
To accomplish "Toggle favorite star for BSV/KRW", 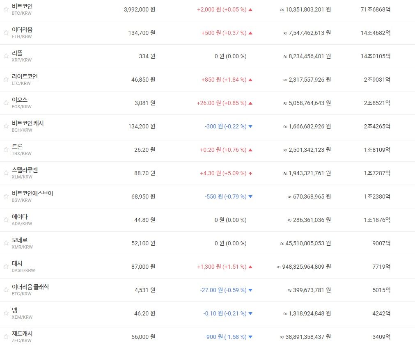I will tap(6, 196).
